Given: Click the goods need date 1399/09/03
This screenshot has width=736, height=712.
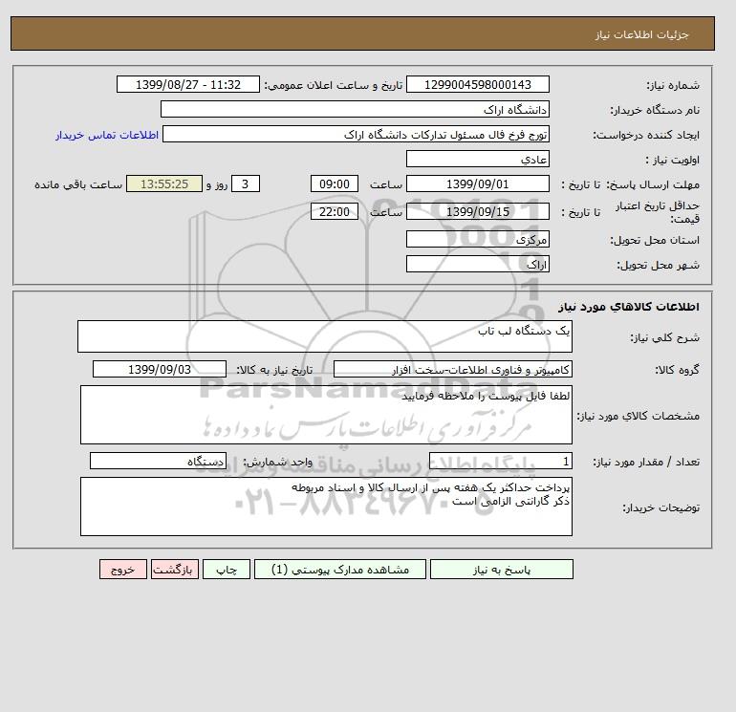Looking at the screenshot, I should coord(160,369).
